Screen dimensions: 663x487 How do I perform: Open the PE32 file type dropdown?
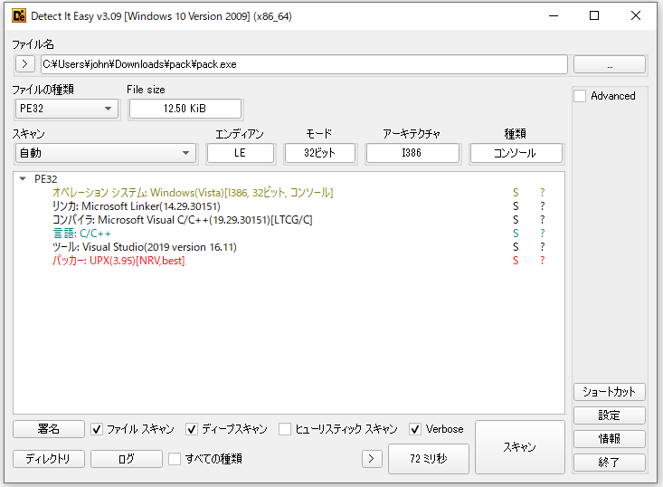point(67,109)
